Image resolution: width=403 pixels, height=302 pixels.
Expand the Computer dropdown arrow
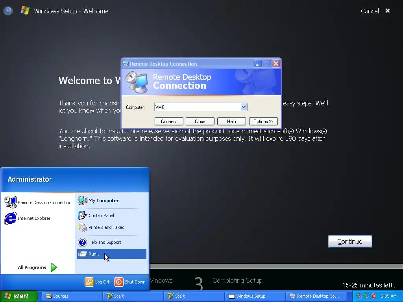[244, 107]
